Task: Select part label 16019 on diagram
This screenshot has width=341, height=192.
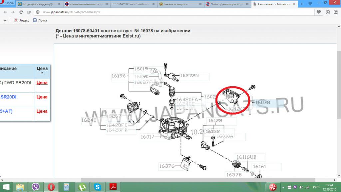Action: [x=141, y=69]
